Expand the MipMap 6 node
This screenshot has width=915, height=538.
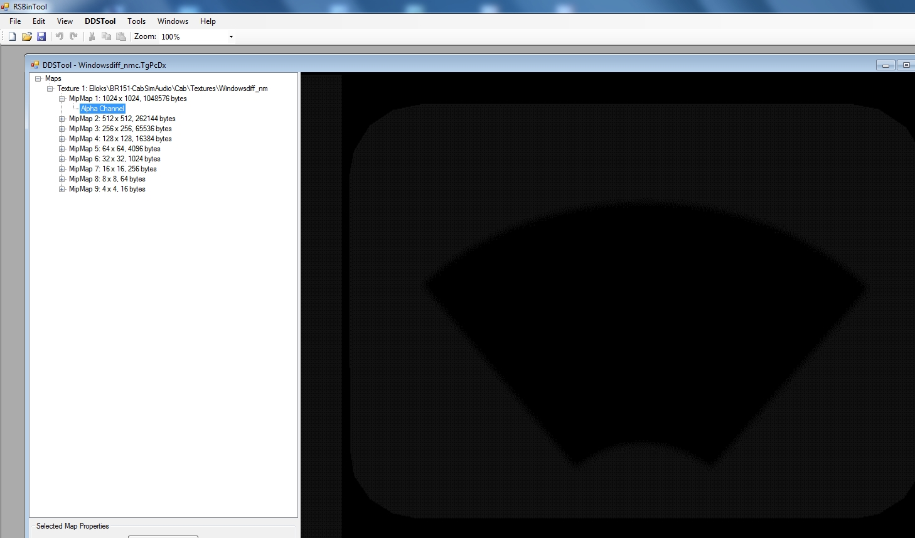pyautogui.click(x=62, y=159)
